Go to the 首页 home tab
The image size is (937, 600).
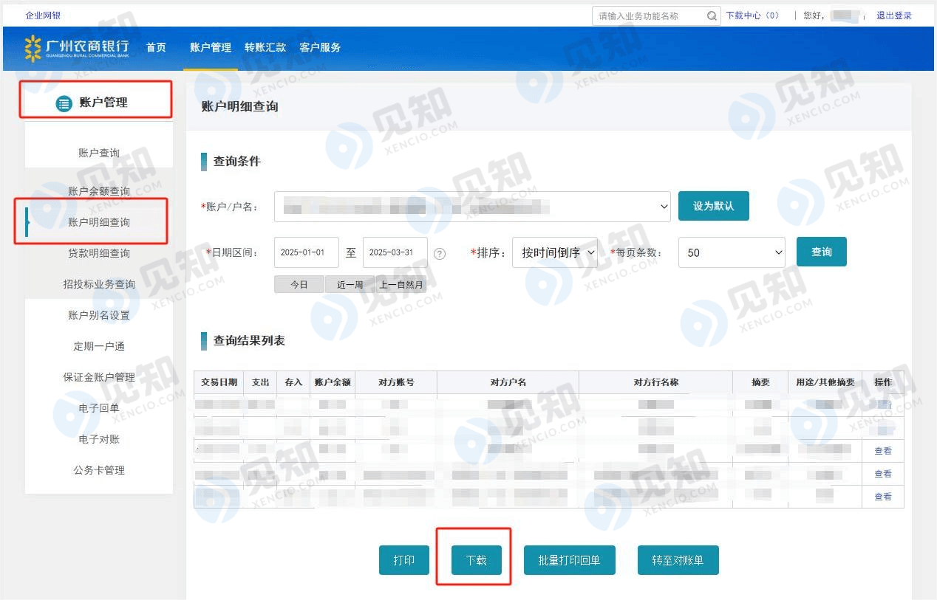156,47
